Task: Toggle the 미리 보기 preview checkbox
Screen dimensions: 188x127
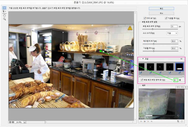Action: [145, 18]
